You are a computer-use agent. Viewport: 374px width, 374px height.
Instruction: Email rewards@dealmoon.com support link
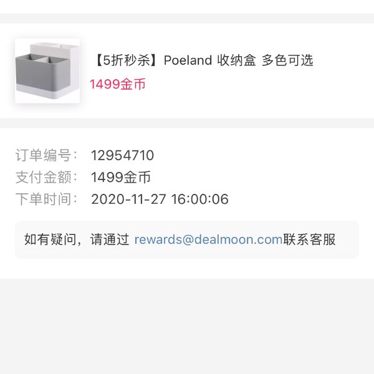(208, 239)
